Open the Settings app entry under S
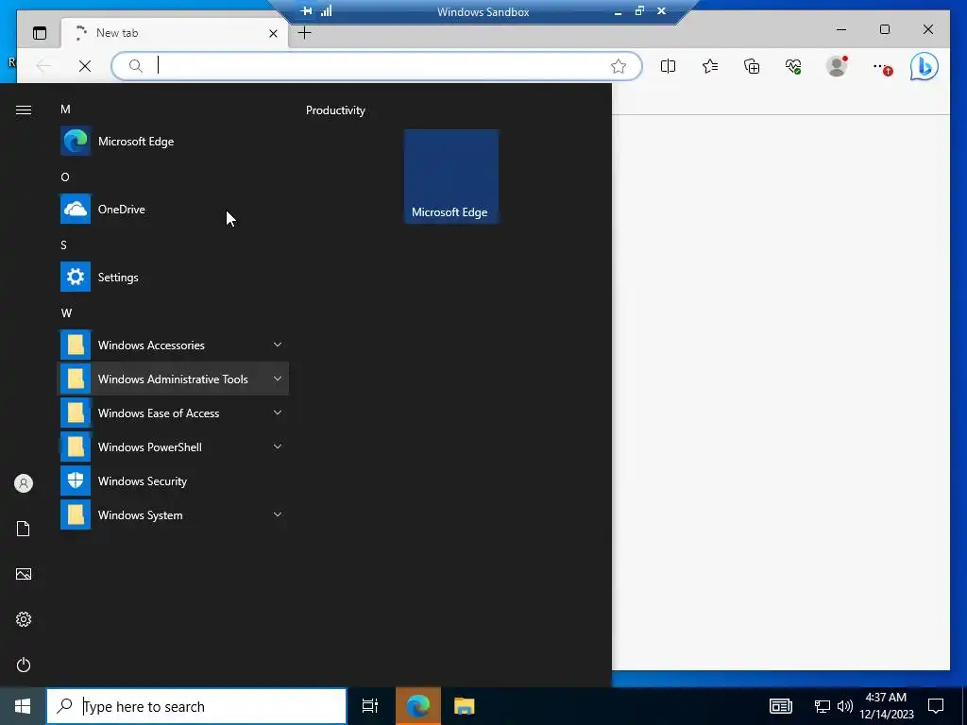This screenshot has width=967, height=725. (x=173, y=277)
